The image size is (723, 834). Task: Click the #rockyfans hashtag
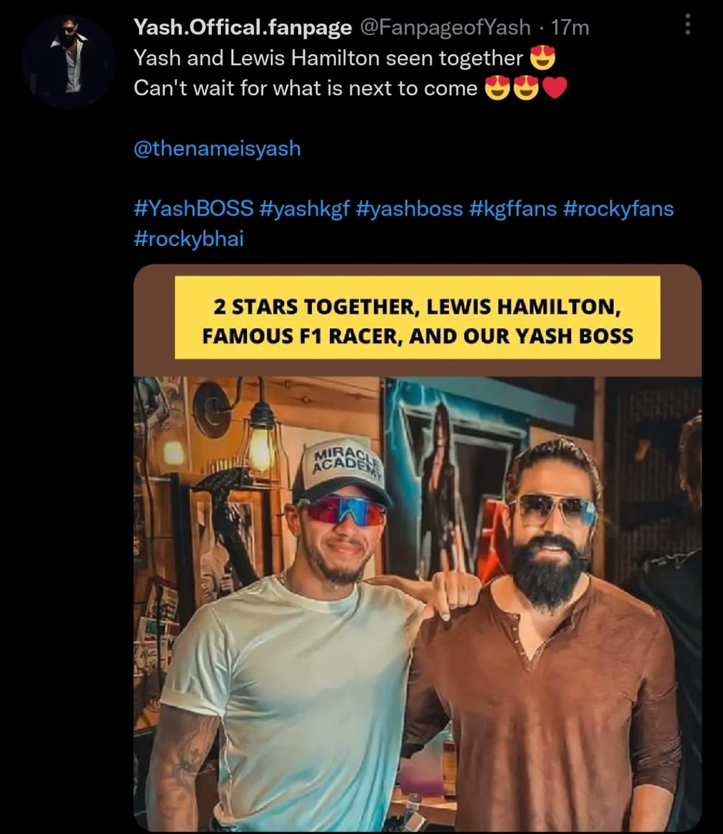click(618, 208)
